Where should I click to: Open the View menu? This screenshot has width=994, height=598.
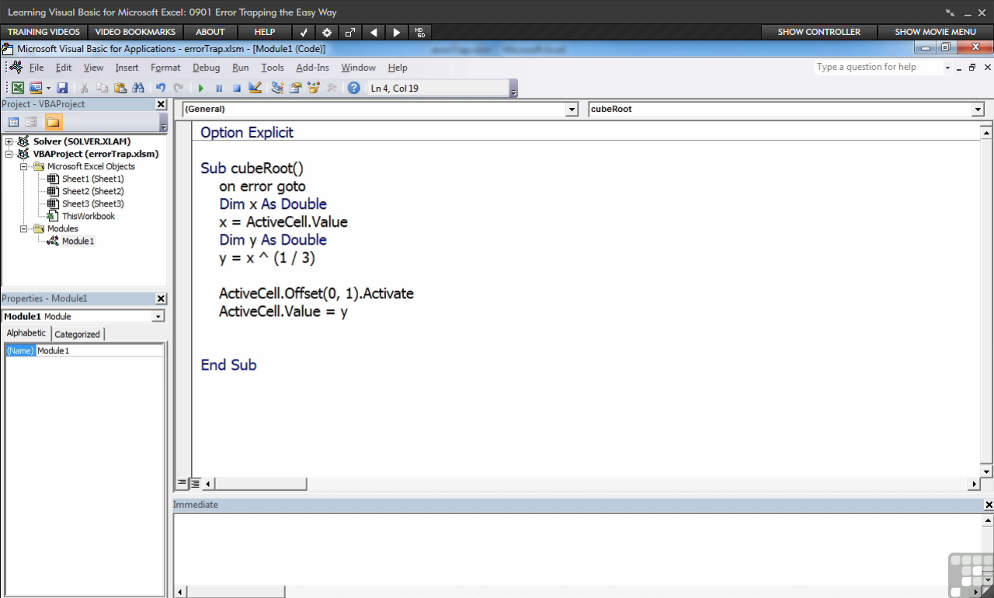coord(93,68)
